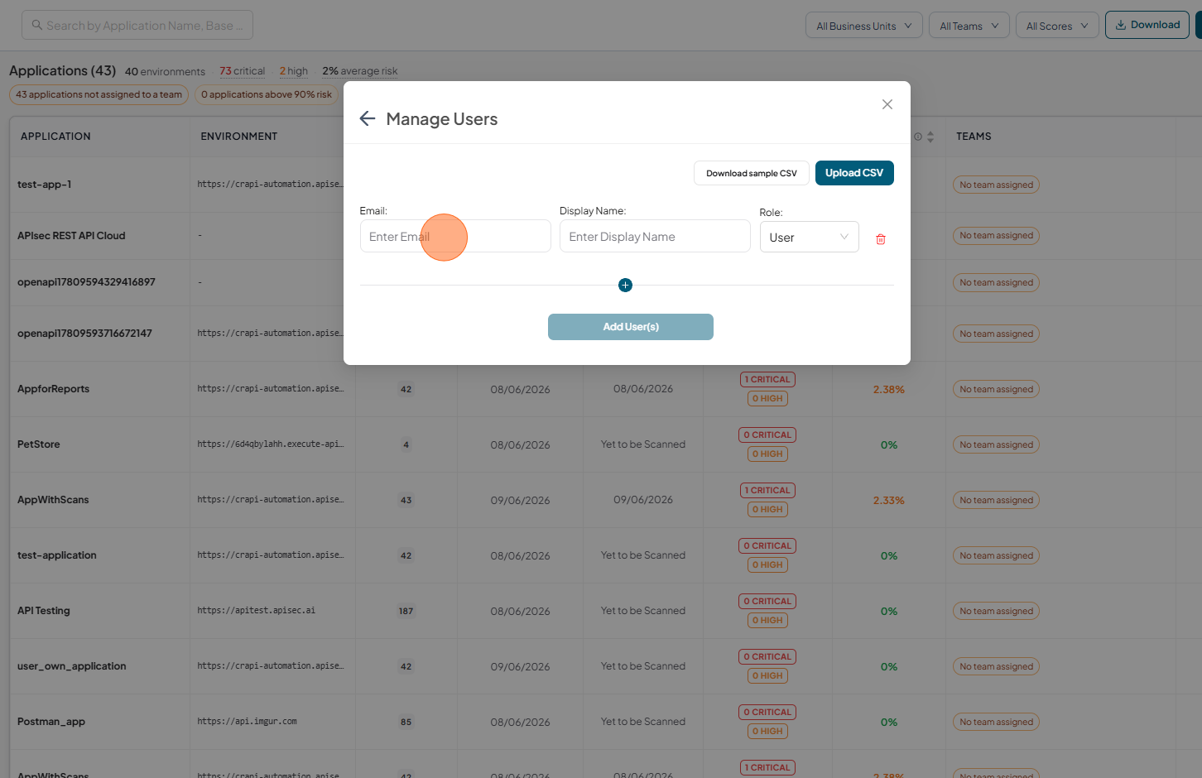This screenshot has height=778, width=1202.
Task: Click Download sample CSV button
Action: [751, 173]
